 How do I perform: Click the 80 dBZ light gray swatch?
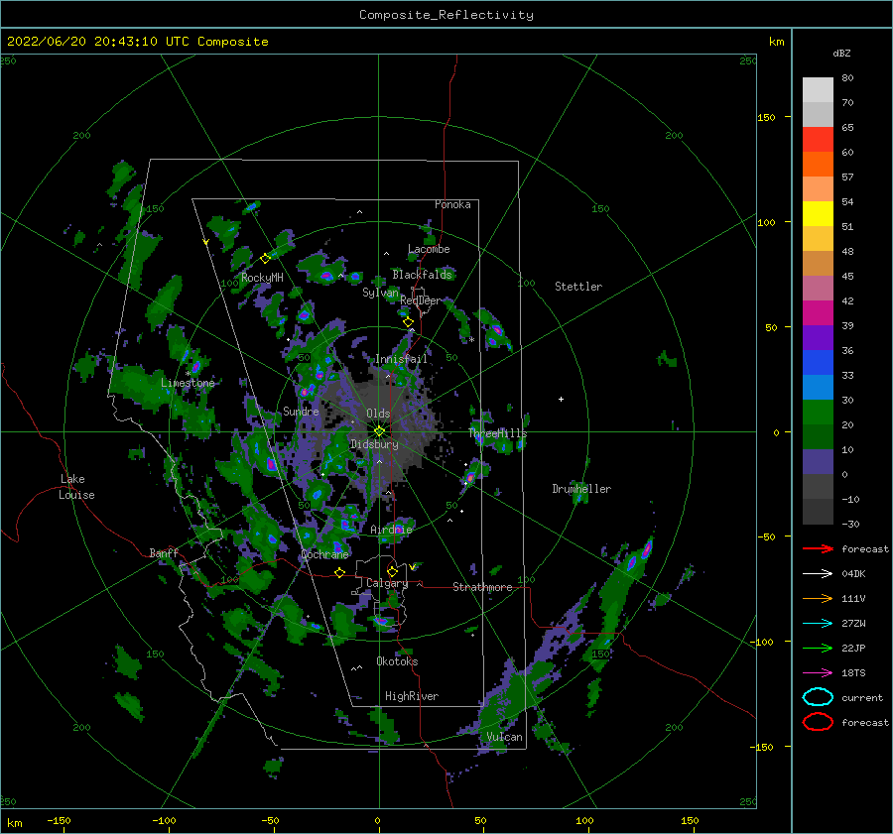pyautogui.click(x=818, y=89)
